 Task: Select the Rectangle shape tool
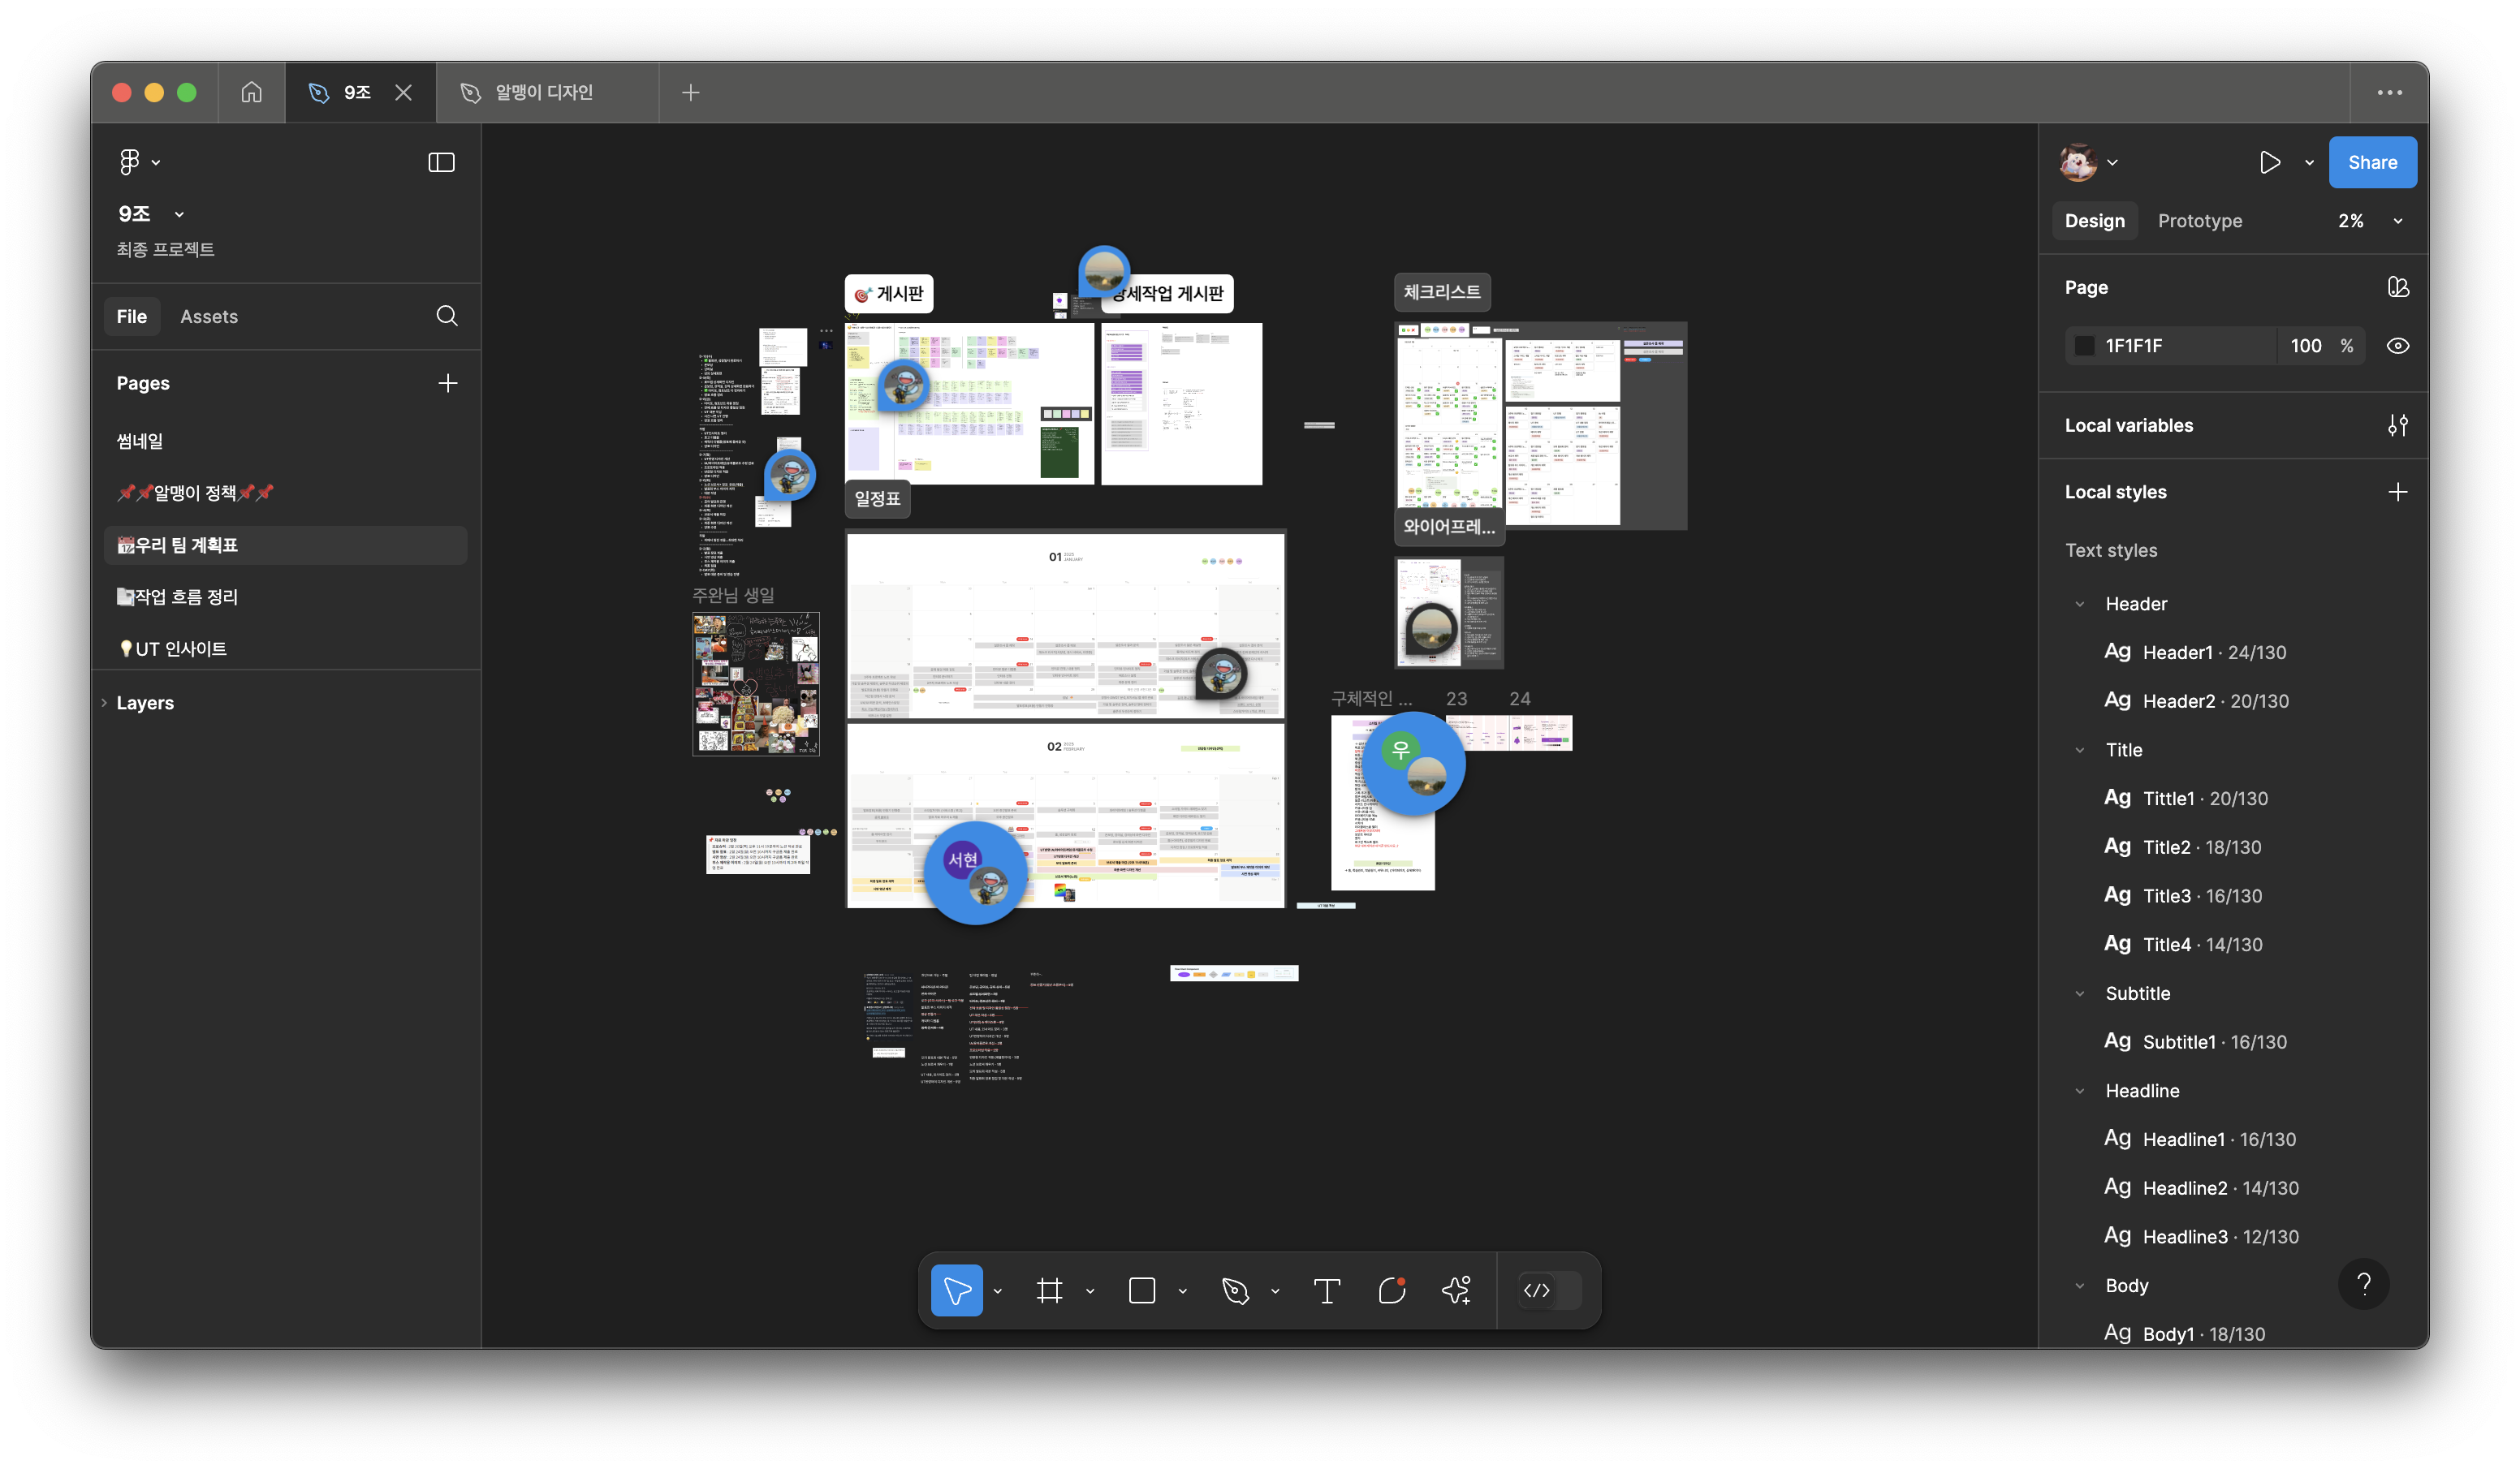(1142, 1290)
